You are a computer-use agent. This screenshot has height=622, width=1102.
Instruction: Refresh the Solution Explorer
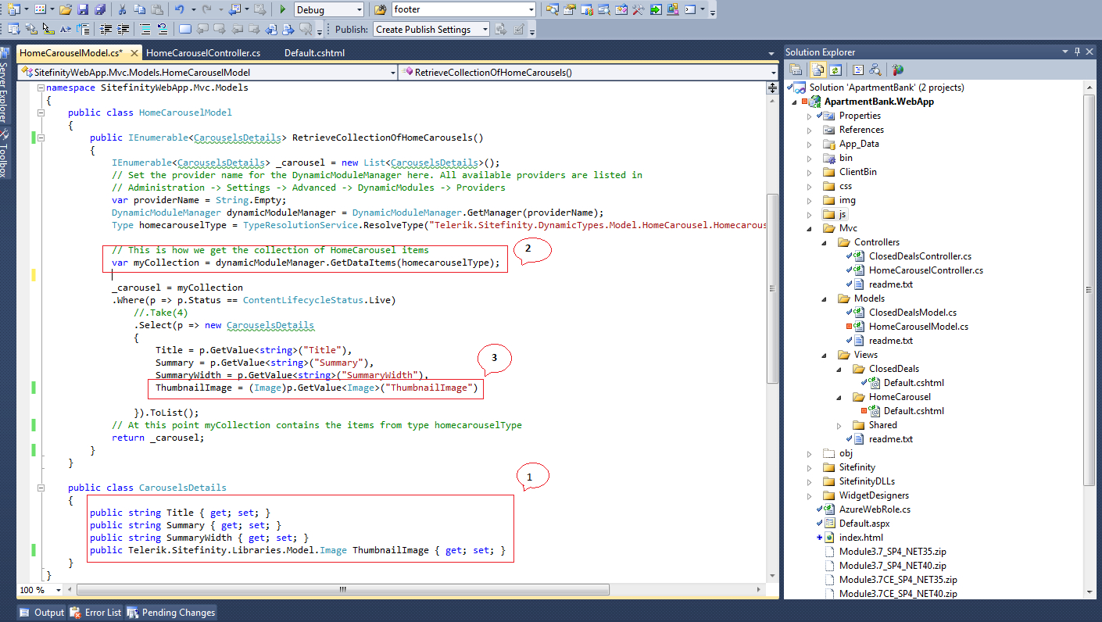(x=835, y=70)
